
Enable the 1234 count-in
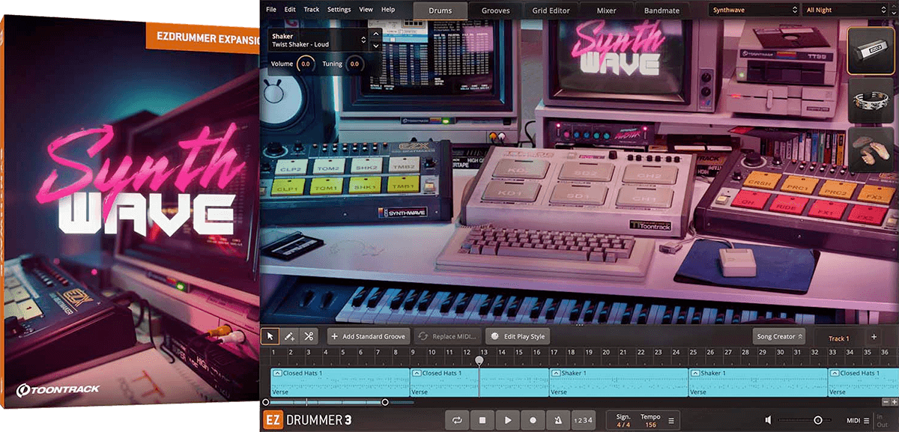coord(583,421)
